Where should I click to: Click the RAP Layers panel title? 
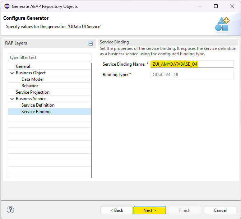coord(16,43)
